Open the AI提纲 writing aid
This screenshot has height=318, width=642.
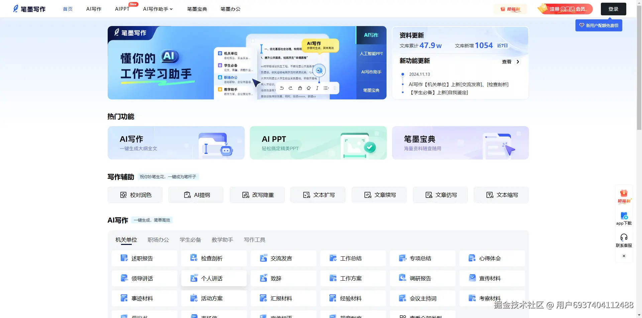[196, 195]
